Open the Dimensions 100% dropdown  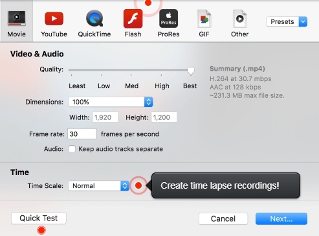111,102
